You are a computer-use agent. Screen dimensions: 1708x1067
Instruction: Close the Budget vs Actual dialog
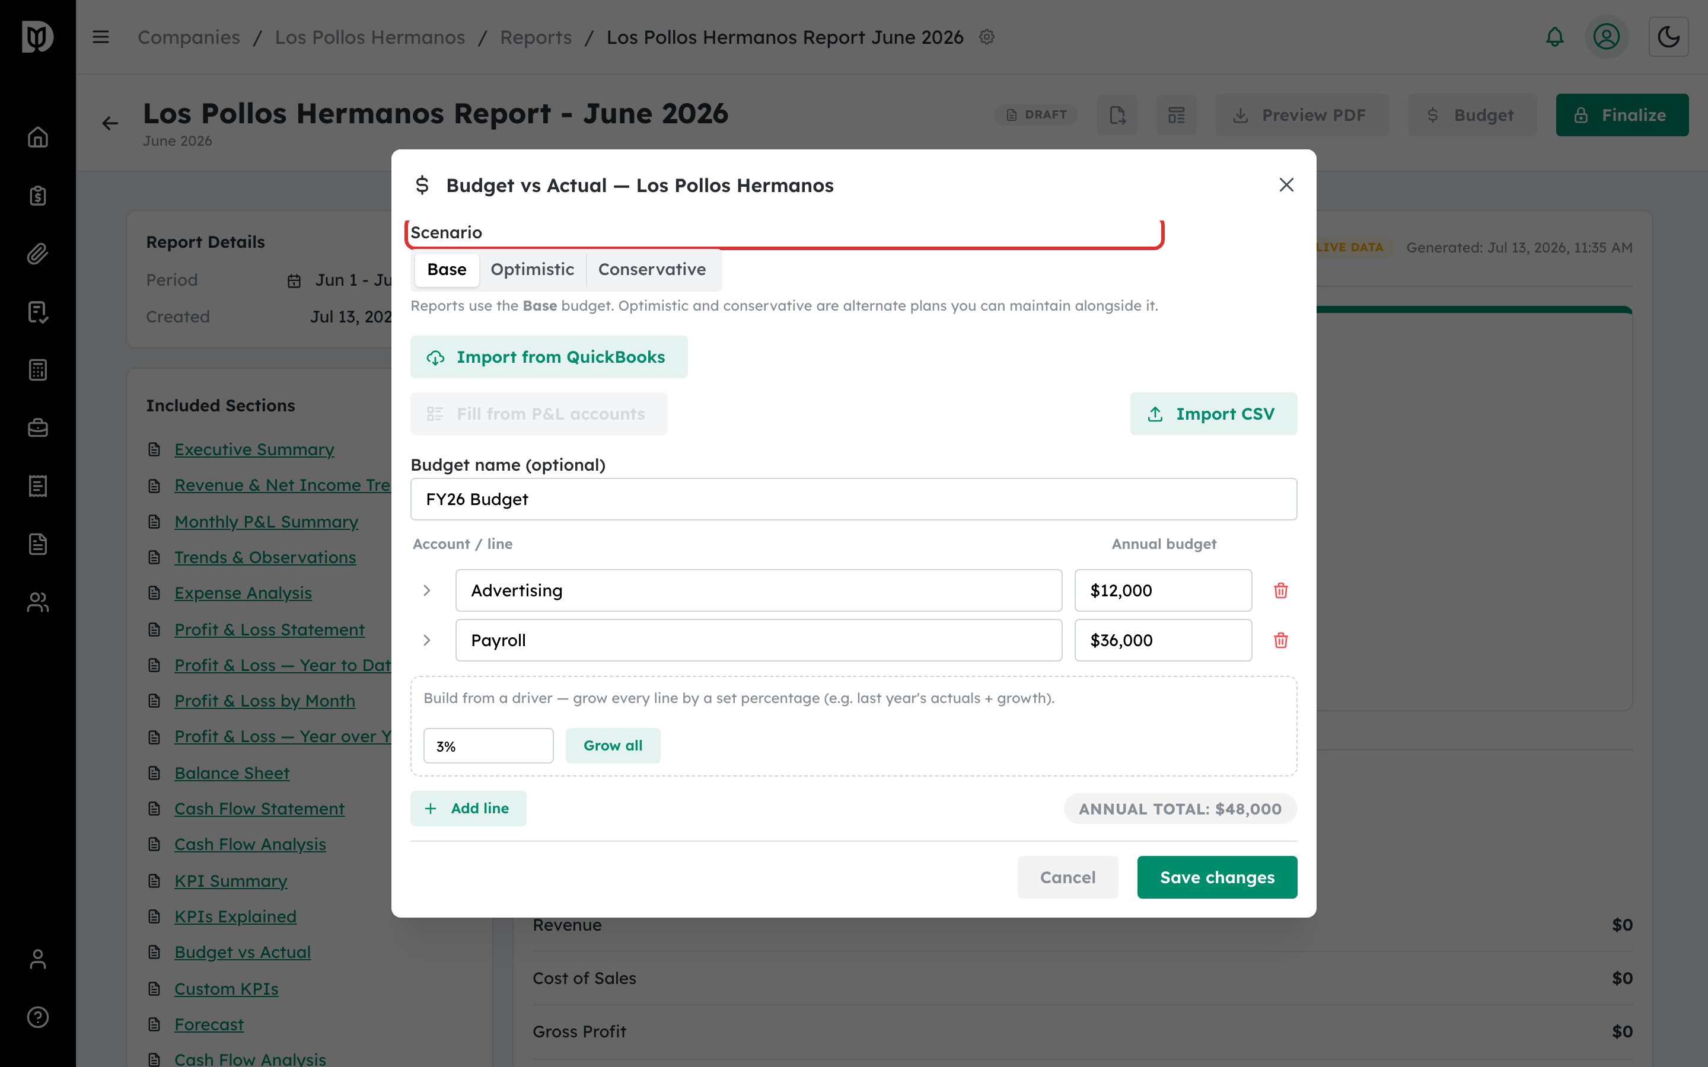point(1286,185)
